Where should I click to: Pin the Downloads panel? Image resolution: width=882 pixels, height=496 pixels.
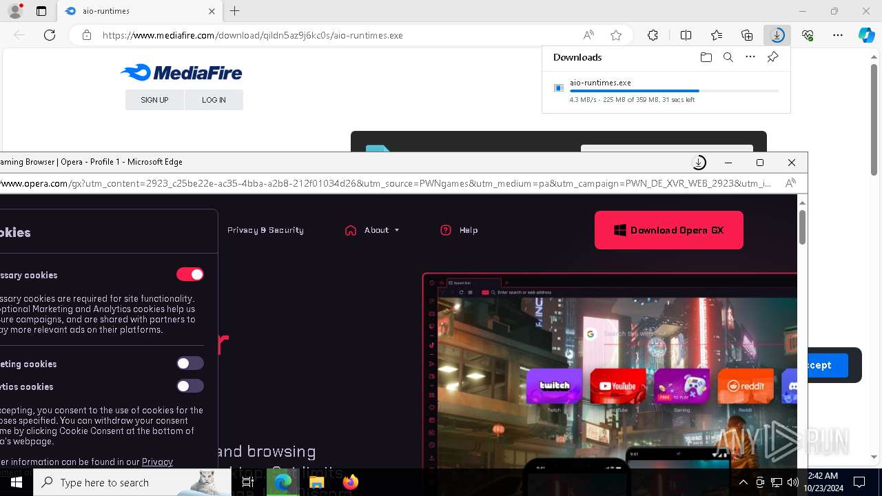(x=772, y=57)
